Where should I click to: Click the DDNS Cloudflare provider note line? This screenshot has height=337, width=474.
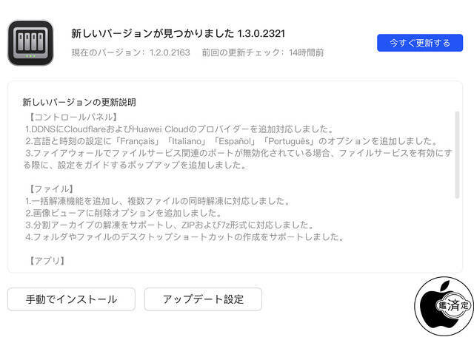(179, 129)
